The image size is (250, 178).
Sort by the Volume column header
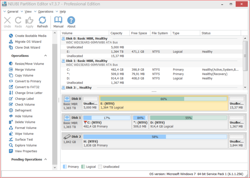click(x=85, y=33)
